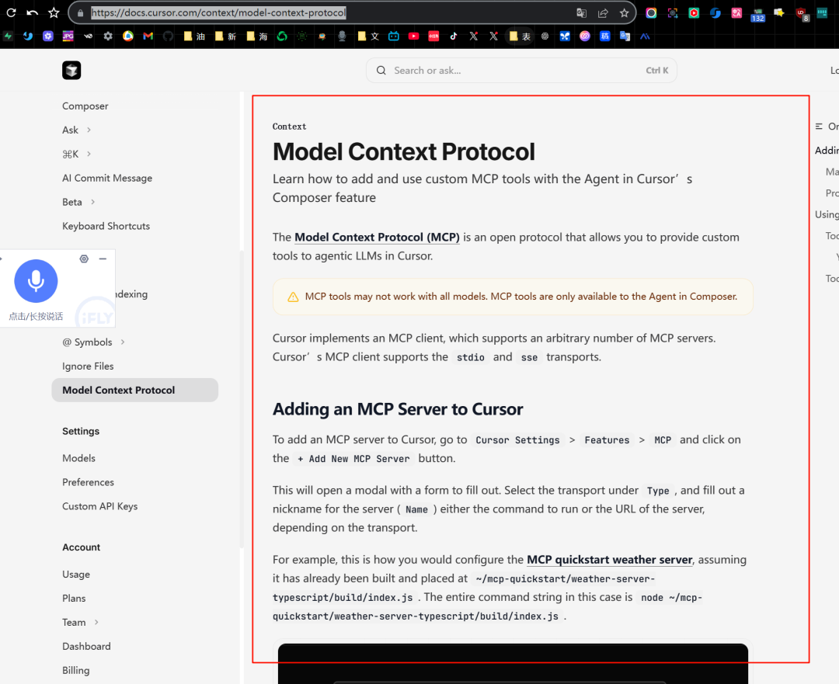Viewport: 839px width, 684px height.
Task: Open the 海 bookmark folder
Action: tap(257, 36)
